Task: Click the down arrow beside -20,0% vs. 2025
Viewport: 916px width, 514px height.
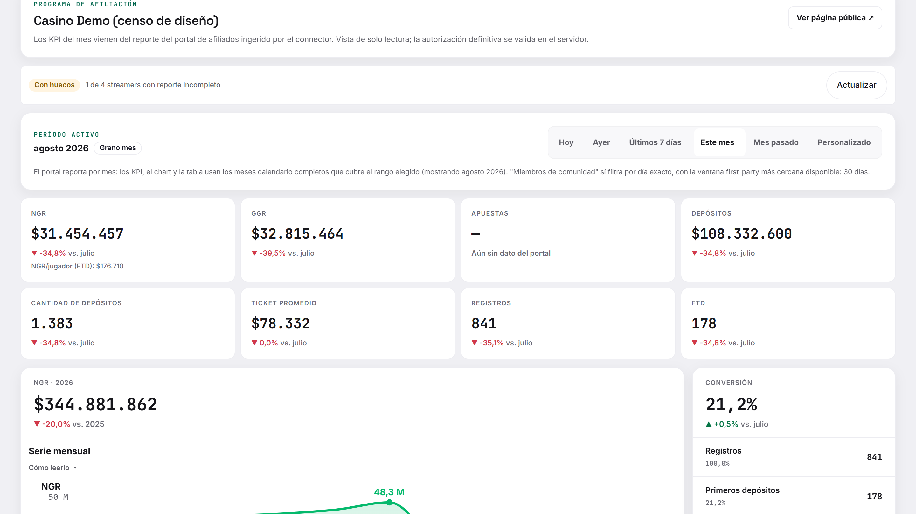Action: 37,424
